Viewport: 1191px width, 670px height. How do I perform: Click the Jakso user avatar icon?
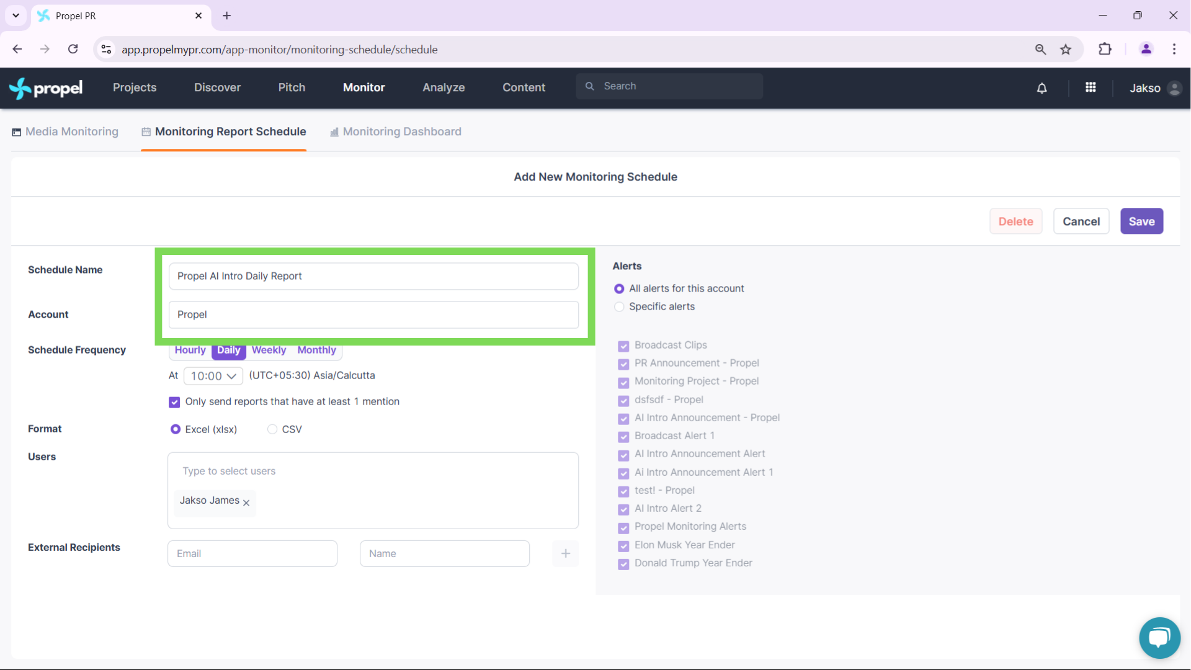click(x=1174, y=88)
